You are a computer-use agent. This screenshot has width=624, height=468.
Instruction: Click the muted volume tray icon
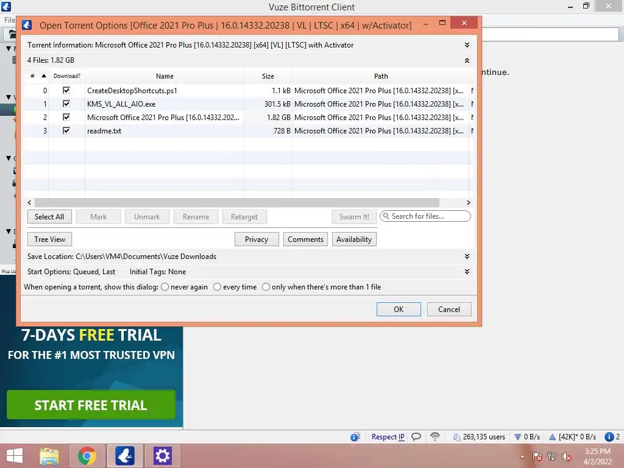(x=566, y=456)
